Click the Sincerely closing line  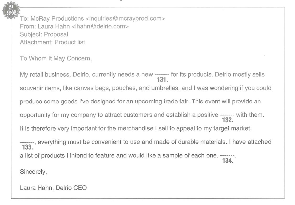coord(34,172)
